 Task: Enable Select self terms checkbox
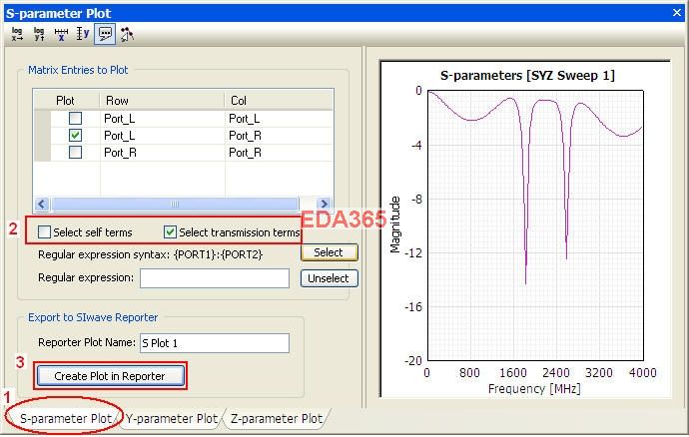(44, 231)
